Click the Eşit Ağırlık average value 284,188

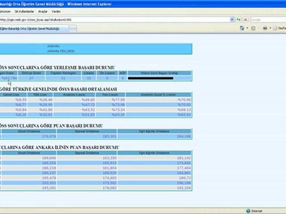(184, 136)
